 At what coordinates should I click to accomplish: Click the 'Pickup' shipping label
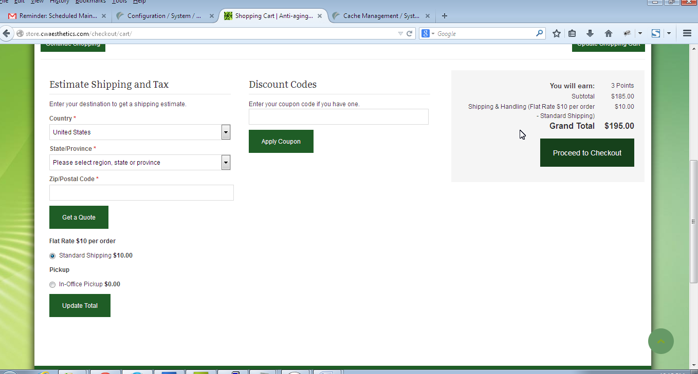point(59,270)
